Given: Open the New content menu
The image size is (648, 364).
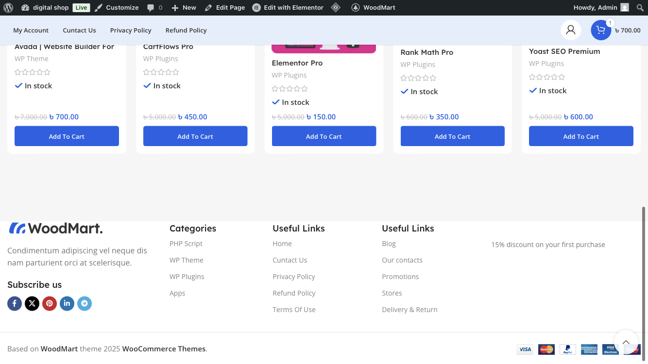Looking at the screenshot, I should (x=184, y=8).
